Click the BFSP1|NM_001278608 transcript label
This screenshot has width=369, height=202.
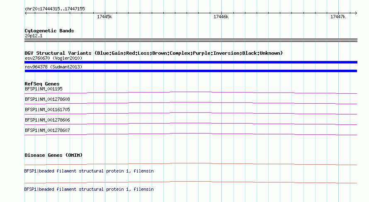pyautogui.click(x=47, y=100)
